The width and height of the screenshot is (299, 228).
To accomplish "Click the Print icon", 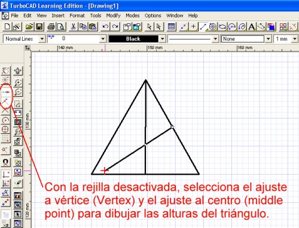I will coord(51,26).
